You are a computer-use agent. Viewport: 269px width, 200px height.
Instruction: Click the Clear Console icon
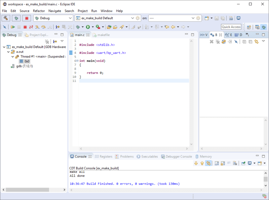pos(235,163)
